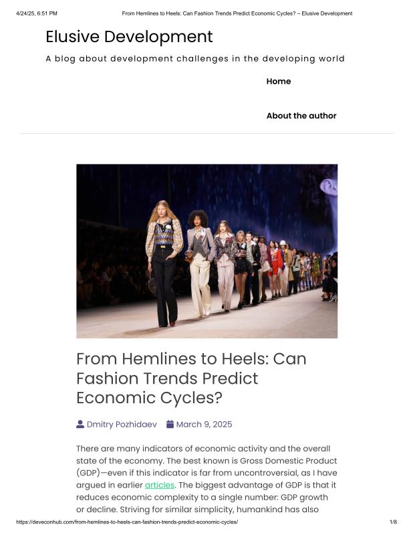Click the paragraph line starting reduces economic complexity
The image size is (413, 535).
coord(202,497)
